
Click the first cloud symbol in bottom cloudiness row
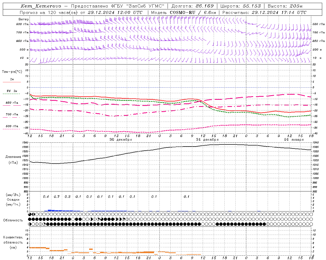[30, 224]
